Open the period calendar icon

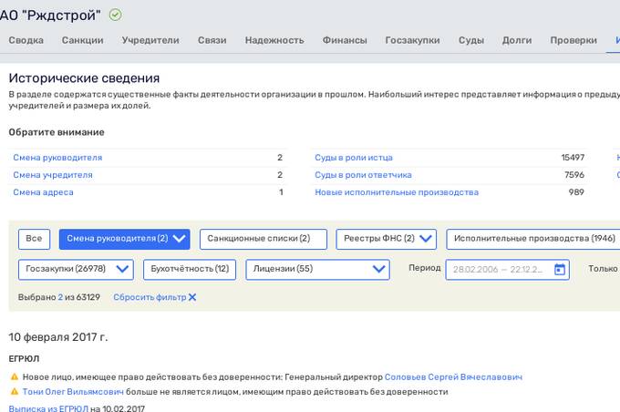tap(559, 269)
